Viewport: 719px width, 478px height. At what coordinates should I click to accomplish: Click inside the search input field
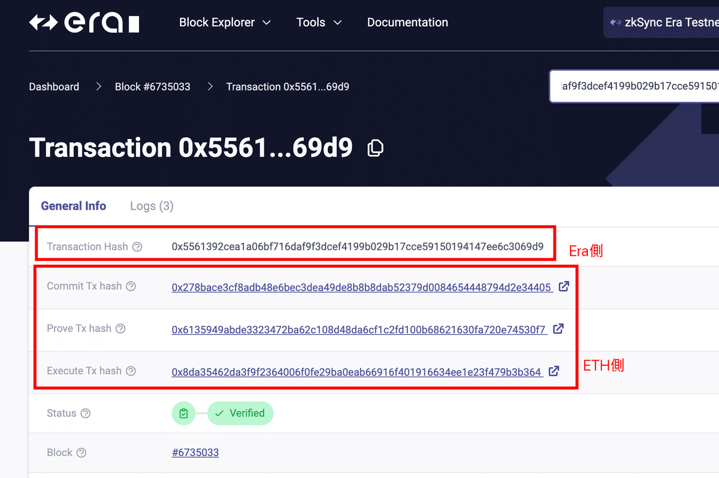[x=635, y=86]
